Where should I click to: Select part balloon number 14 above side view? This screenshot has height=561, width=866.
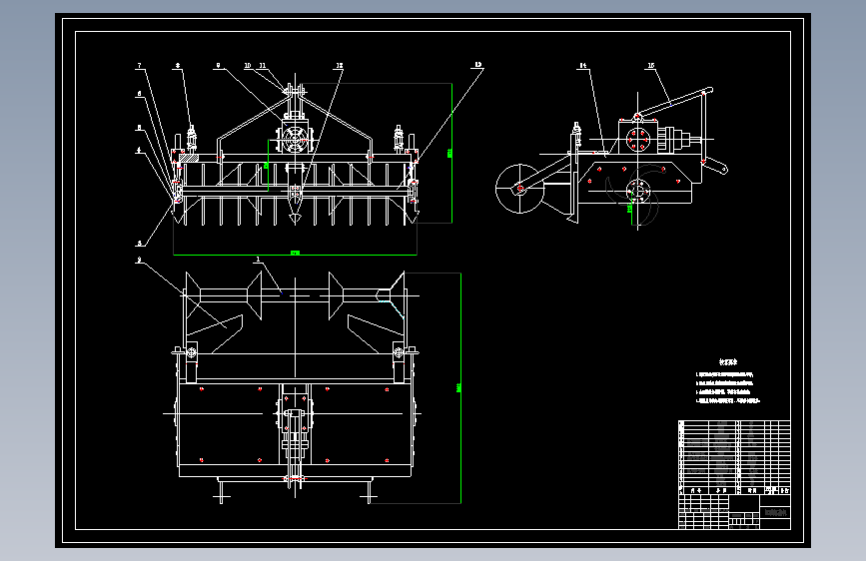pyautogui.click(x=582, y=65)
